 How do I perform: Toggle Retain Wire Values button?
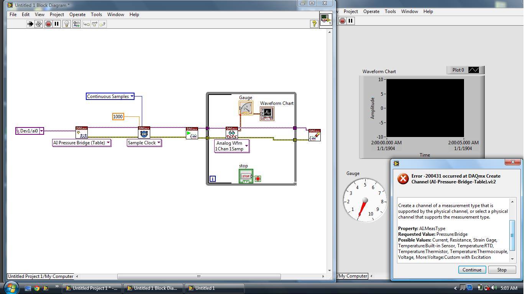76,24
